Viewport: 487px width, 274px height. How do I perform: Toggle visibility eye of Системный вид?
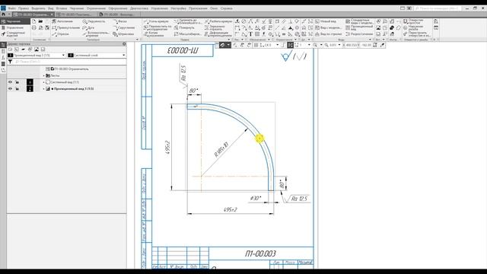10,82
